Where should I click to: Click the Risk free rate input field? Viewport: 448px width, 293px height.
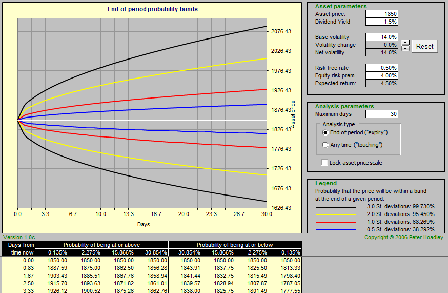382,68
